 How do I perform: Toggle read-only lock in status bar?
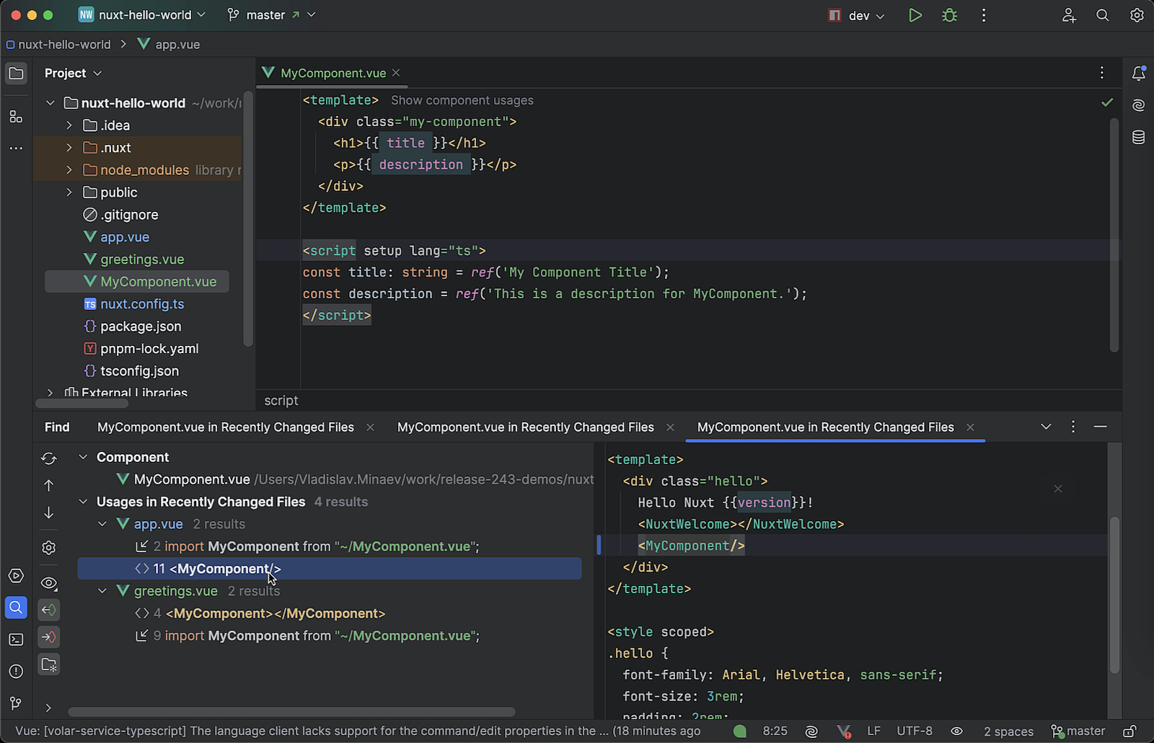(1130, 731)
